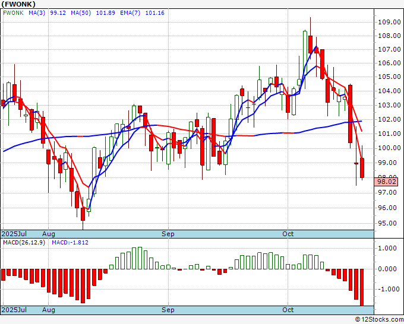Click the 101.00 price axis label

pyautogui.click(x=389, y=134)
